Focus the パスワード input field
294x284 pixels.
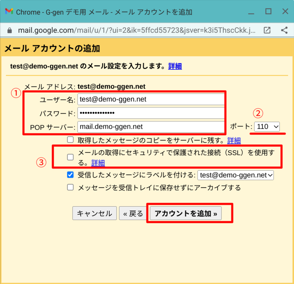coord(151,113)
